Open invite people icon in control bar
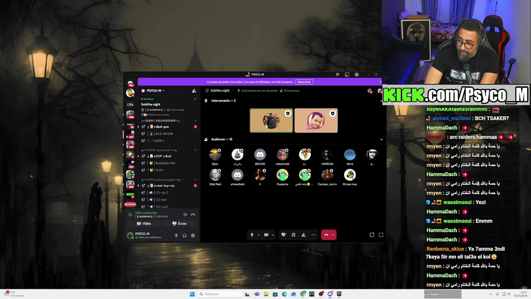 303,235
